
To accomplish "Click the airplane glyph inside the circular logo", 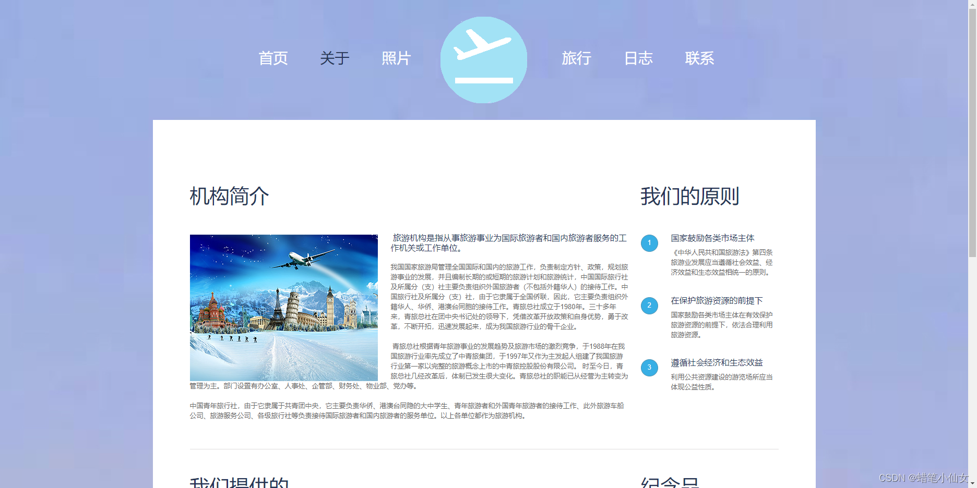I will pos(483,44).
